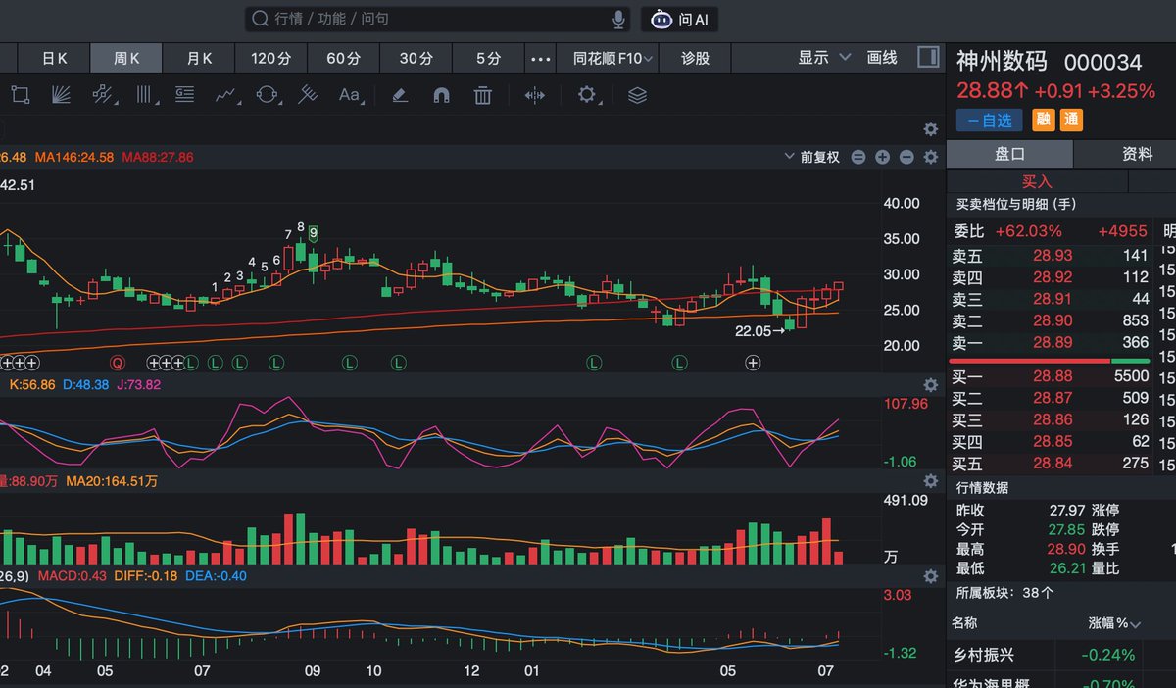Click the 画线 draw line button
Viewport: 1176px width, 688px height.
[x=882, y=58]
